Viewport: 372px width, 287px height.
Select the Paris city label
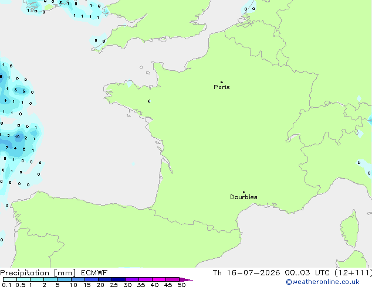point(222,87)
